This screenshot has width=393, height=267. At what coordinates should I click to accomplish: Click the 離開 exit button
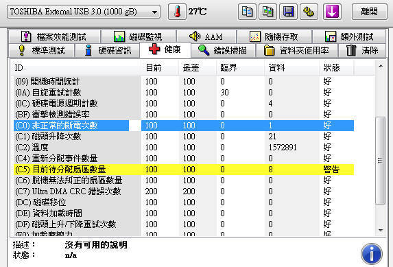(x=370, y=12)
